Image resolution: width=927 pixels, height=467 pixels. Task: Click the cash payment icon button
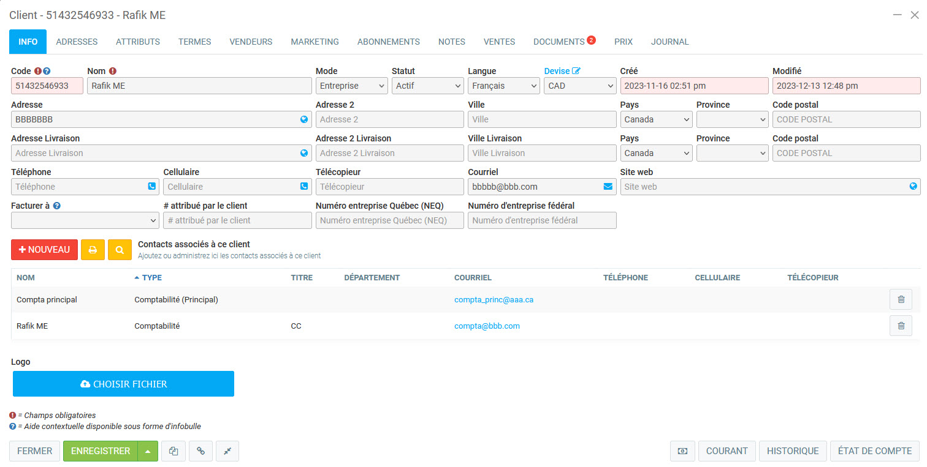682,451
